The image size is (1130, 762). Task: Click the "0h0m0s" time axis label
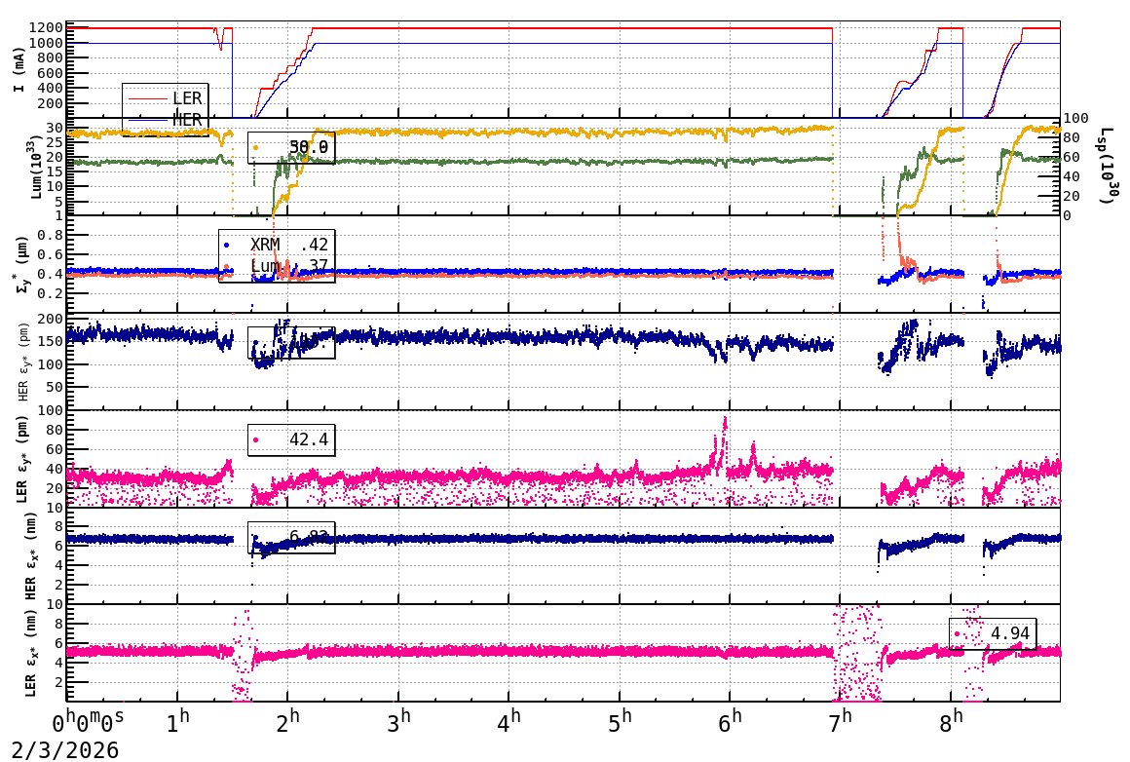[x=88, y=722]
